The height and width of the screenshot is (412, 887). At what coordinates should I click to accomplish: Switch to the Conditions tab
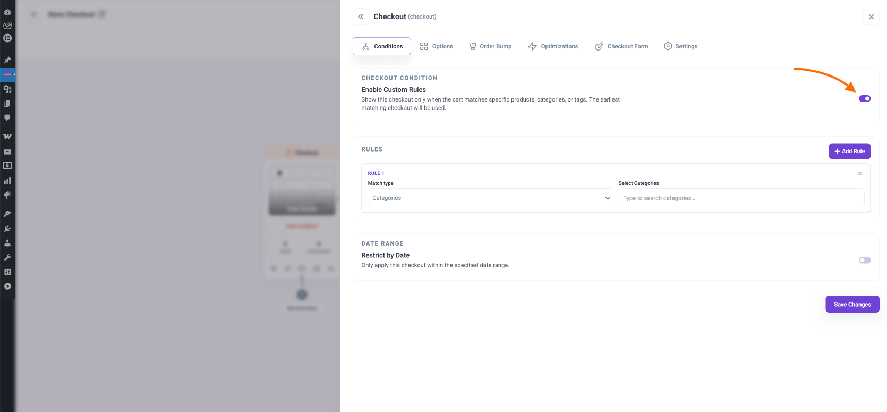click(x=382, y=46)
